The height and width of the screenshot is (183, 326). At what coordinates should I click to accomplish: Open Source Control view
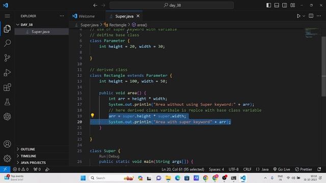pyautogui.click(x=7, y=58)
